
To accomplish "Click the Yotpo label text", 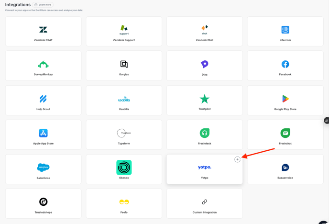I will (x=205, y=178).
